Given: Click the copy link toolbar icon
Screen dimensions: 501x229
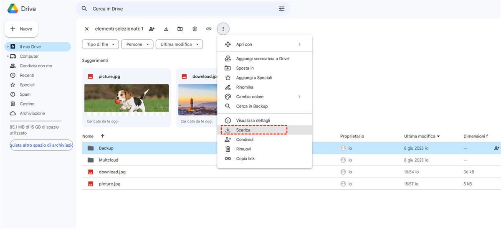Looking at the screenshot, I should pyautogui.click(x=209, y=29).
